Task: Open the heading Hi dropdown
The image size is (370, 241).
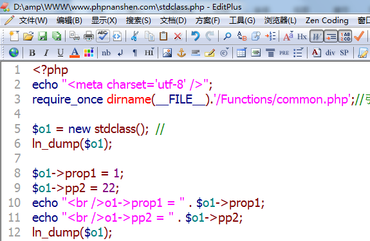Action: click(149, 52)
